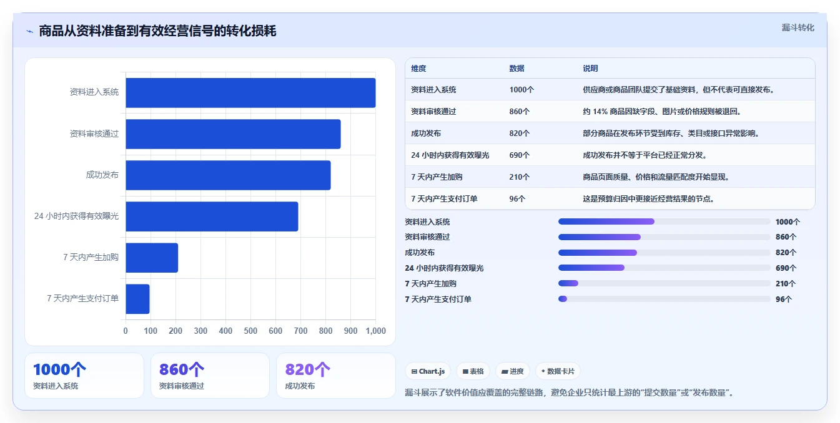Screen dimensions: 840x423
Task: Select the 进度 chip
Action: point(513,371)
